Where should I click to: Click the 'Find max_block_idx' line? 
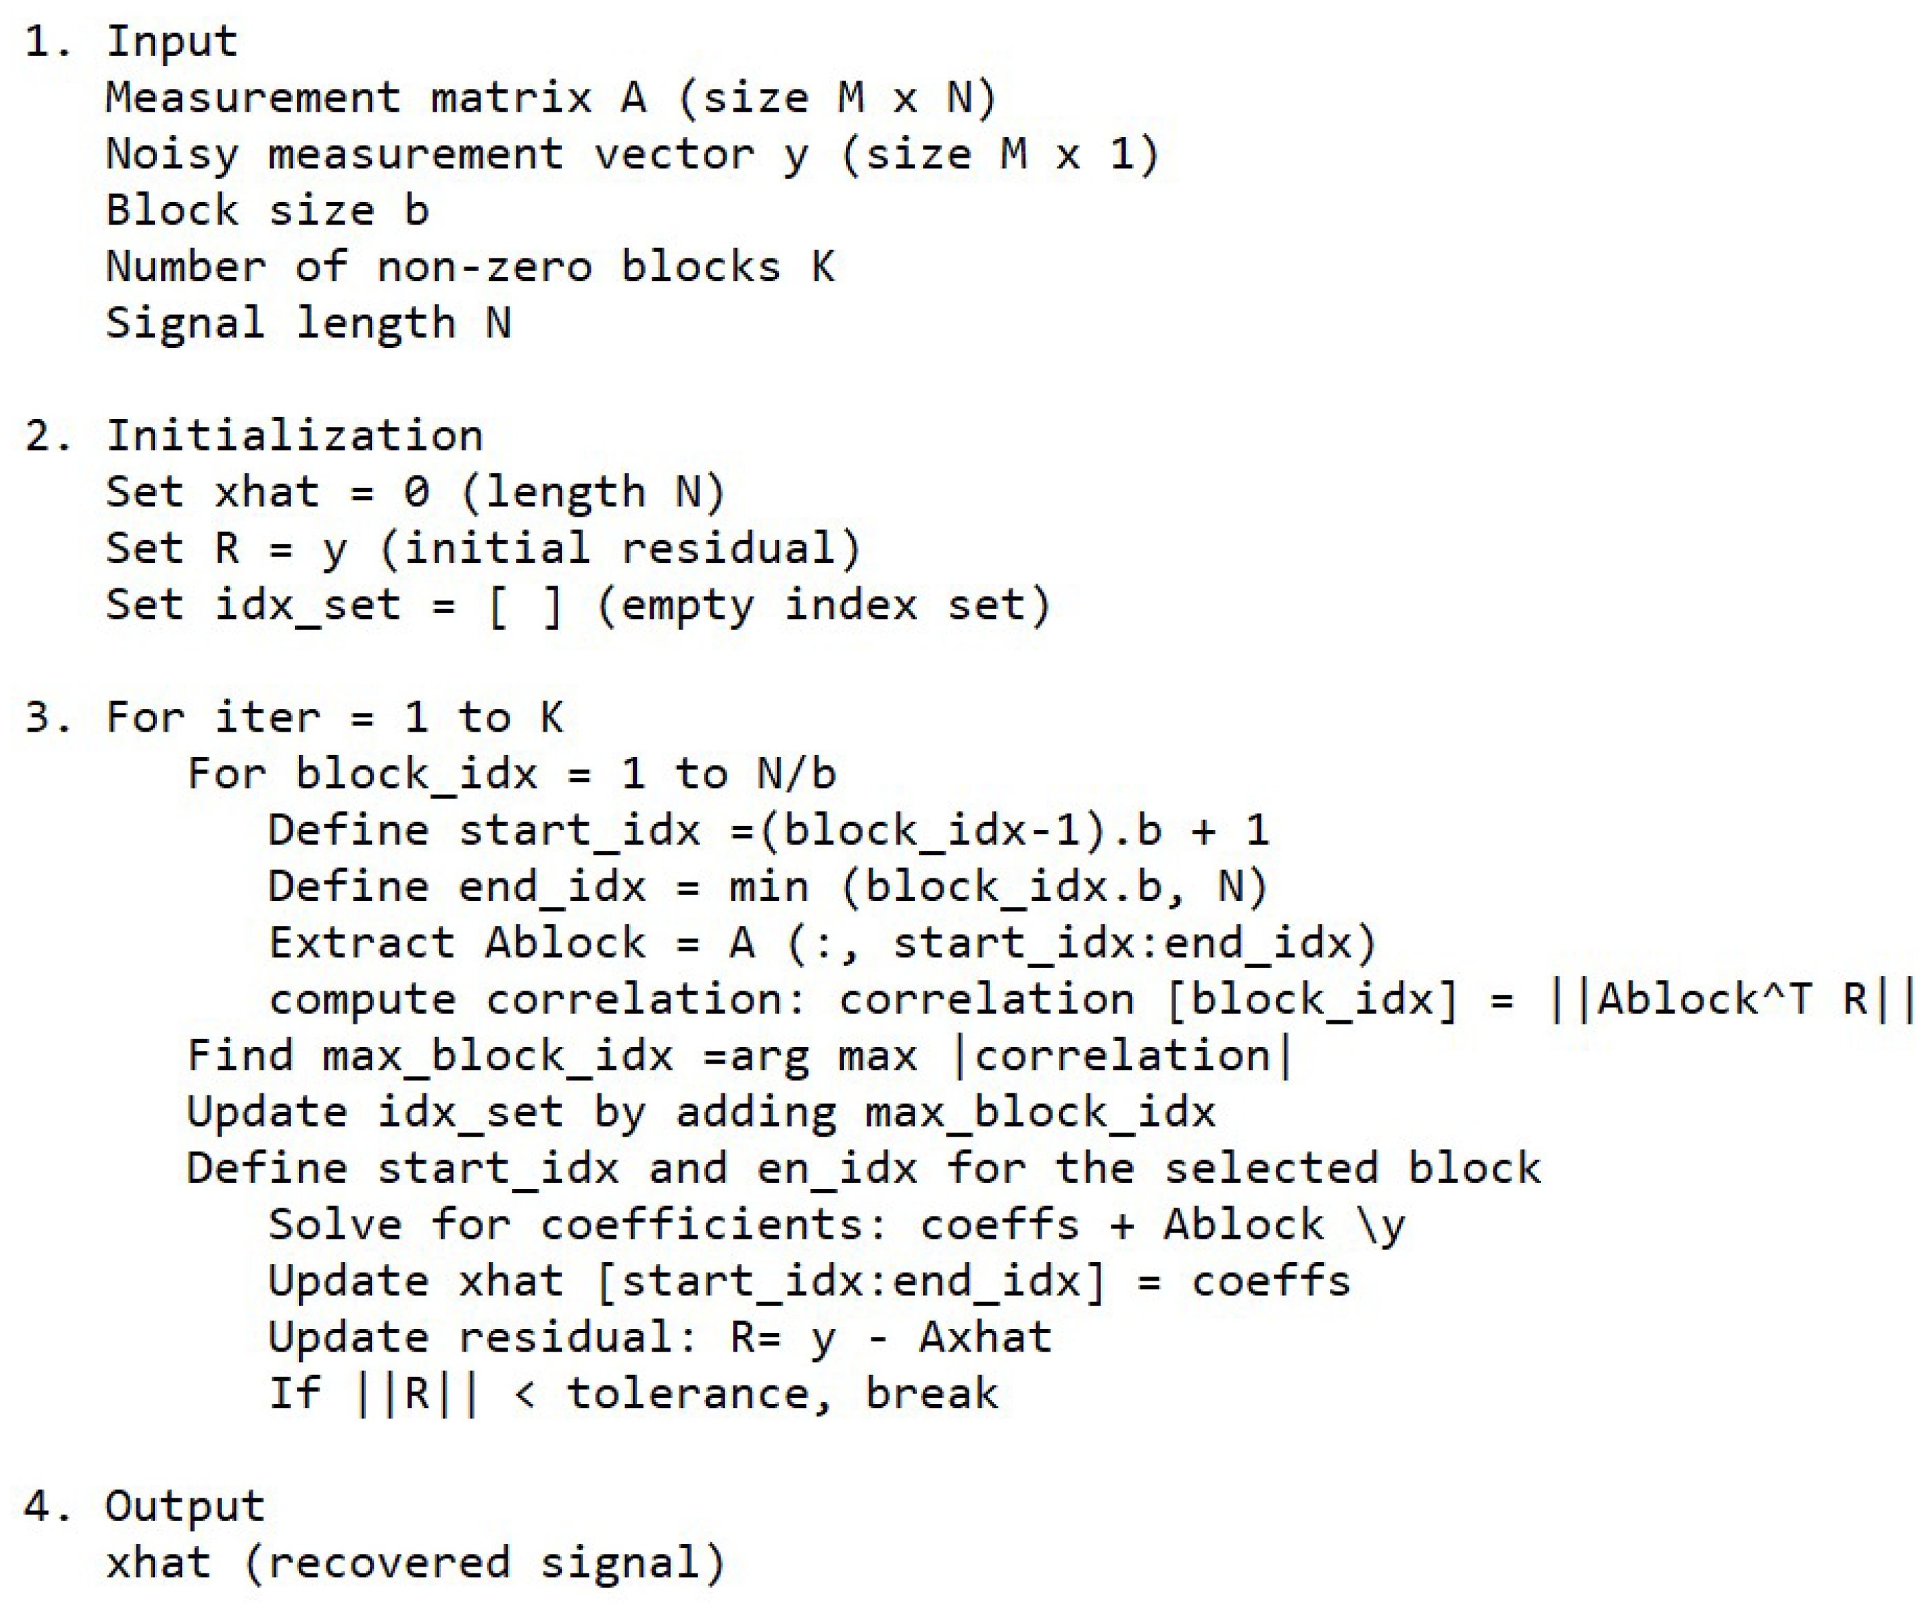click(739, 1055)
